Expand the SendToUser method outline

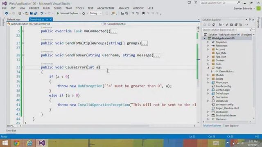[23, 55]
